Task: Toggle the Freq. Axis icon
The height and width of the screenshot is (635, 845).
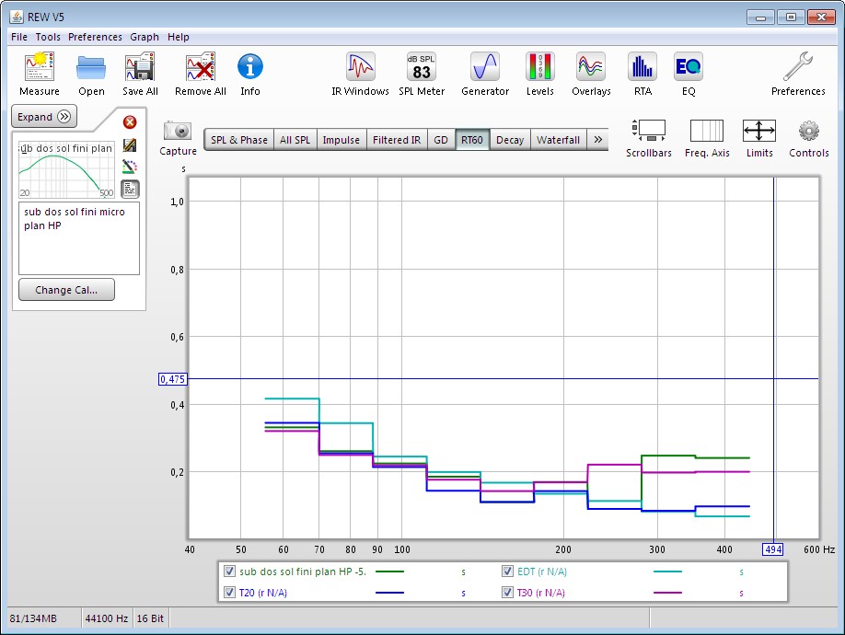Action: (707, 131)
